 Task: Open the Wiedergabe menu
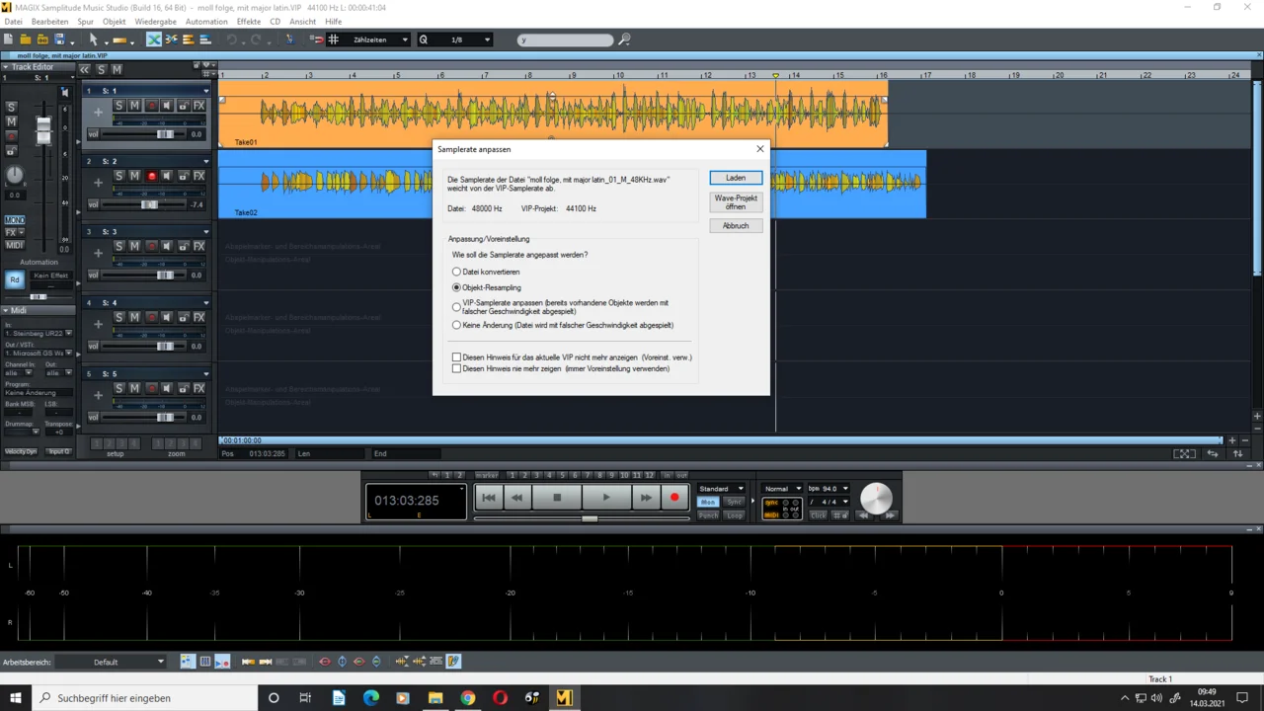156,22
